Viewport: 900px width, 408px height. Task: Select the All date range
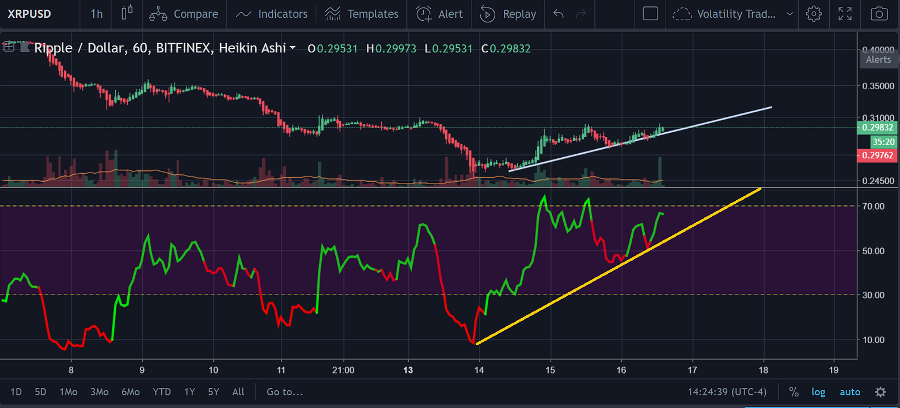pyautogui.click(x=238, y=392)
